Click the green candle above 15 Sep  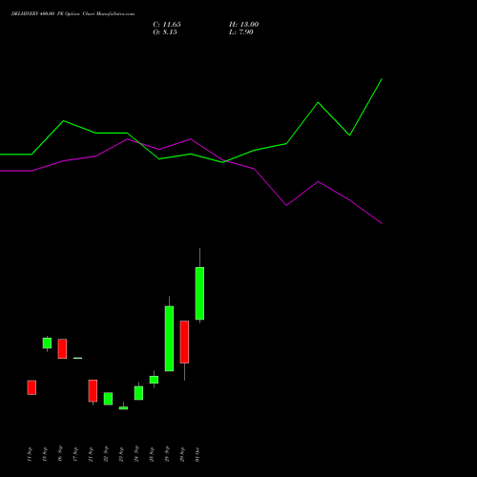click(x=47, y=342)
